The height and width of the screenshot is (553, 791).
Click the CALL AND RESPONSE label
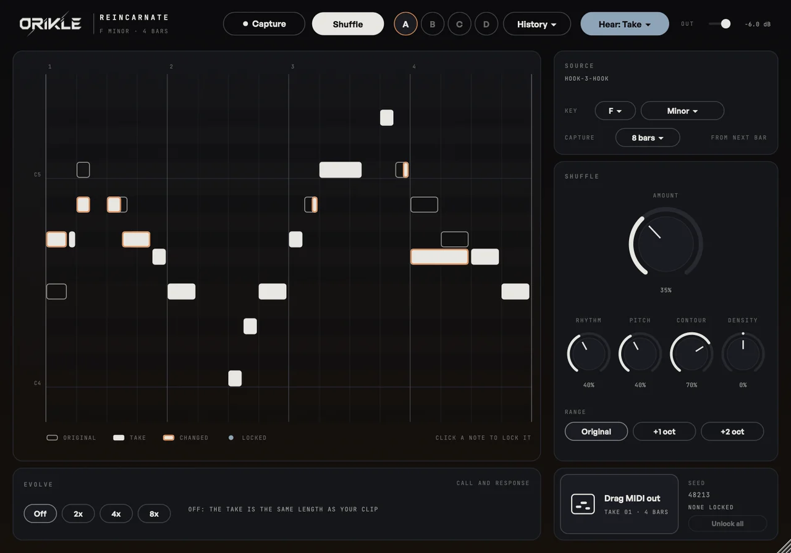point(493,483)
